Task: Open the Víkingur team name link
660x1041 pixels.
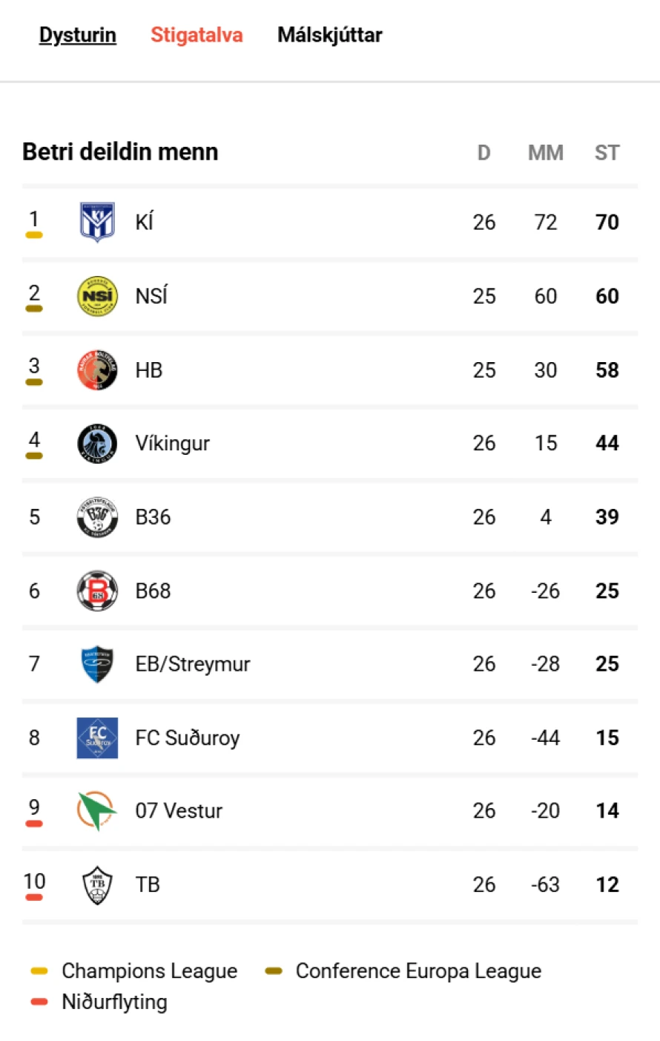Action: click(172, 444)
